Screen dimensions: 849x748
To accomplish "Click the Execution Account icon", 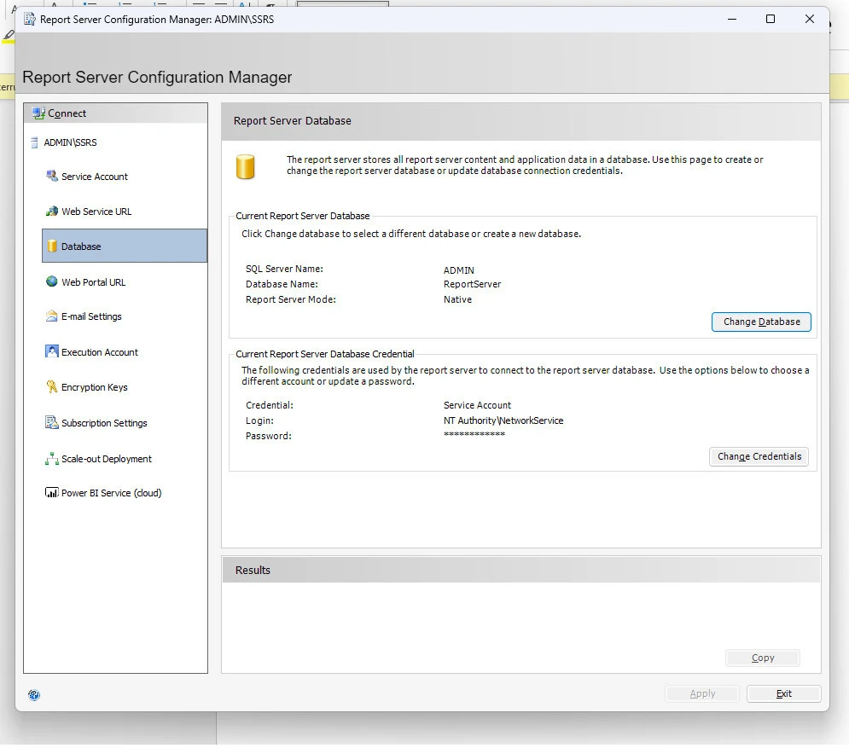I will [51, 352].
